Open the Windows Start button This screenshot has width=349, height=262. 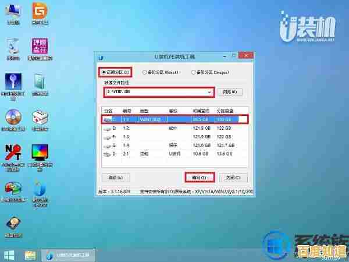coord(9,256)
